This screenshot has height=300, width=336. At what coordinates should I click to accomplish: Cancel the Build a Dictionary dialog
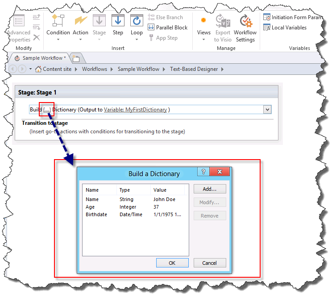tap(210, 263)
